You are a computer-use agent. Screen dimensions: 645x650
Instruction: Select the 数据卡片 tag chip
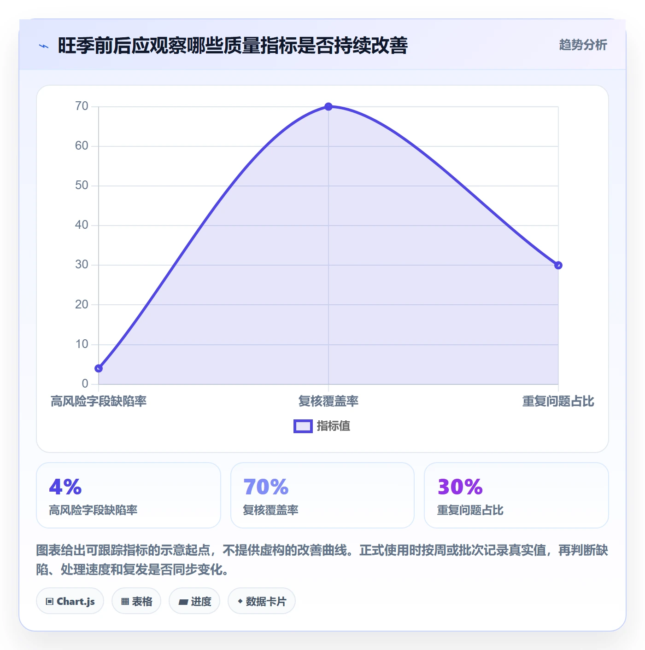[262, 601]
